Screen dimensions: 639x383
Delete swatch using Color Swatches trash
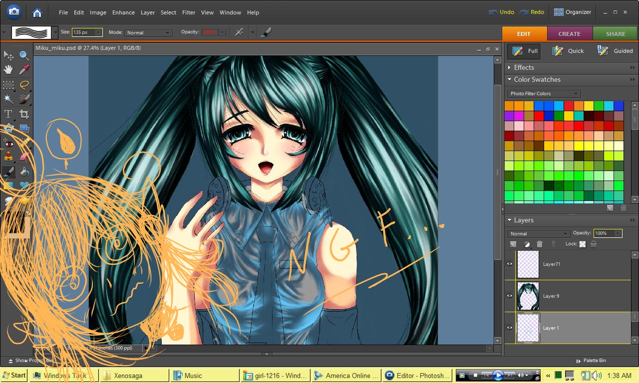pos(623,208)
